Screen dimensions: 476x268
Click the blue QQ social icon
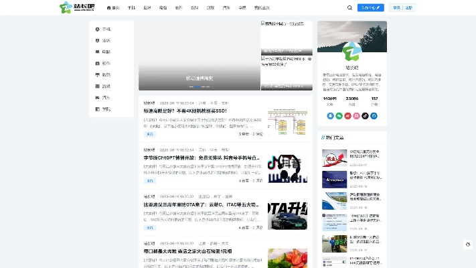[330, 116]
